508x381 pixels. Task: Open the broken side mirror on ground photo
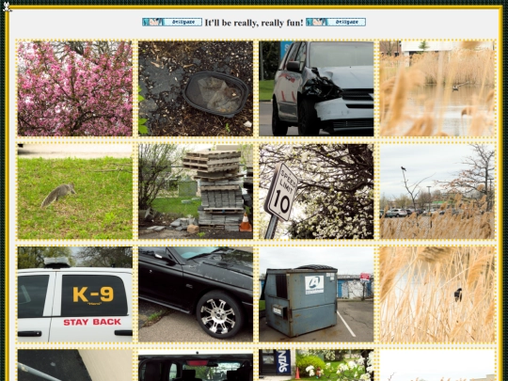coord(196,88)
